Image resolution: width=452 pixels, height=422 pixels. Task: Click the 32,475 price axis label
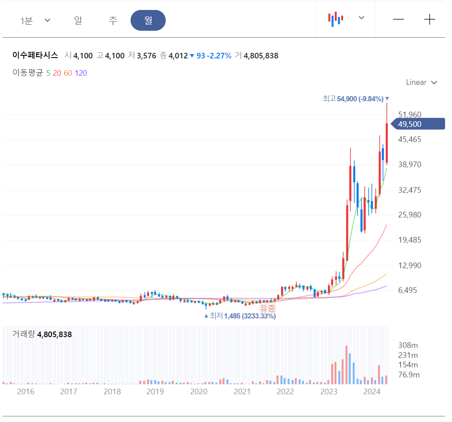(409, 190)
